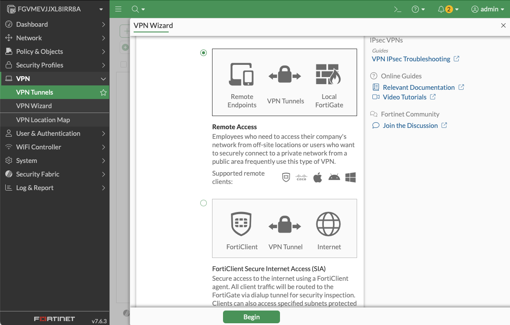Open VPN Location Map in the sidebar
The image size is (510, 325).
[55, 120]
